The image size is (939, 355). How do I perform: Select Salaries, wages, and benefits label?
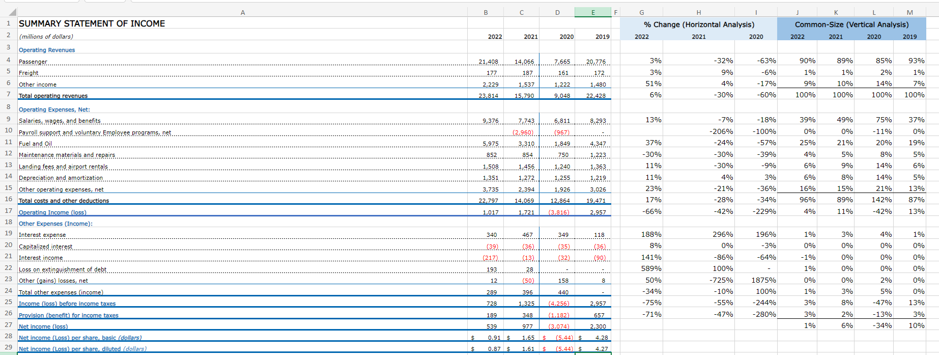coord(60,121)
